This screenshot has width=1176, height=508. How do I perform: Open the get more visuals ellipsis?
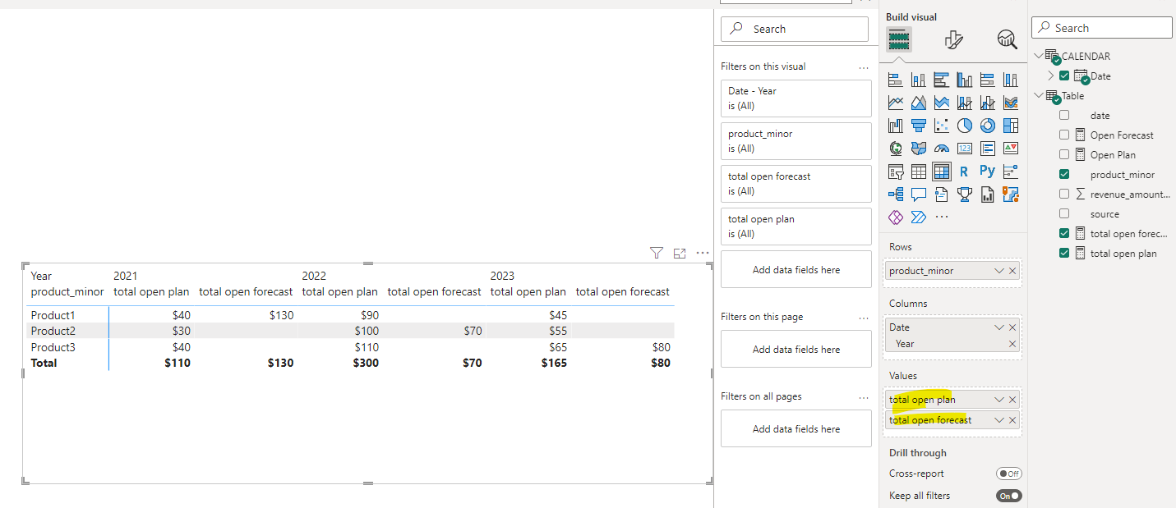point(942,217)
